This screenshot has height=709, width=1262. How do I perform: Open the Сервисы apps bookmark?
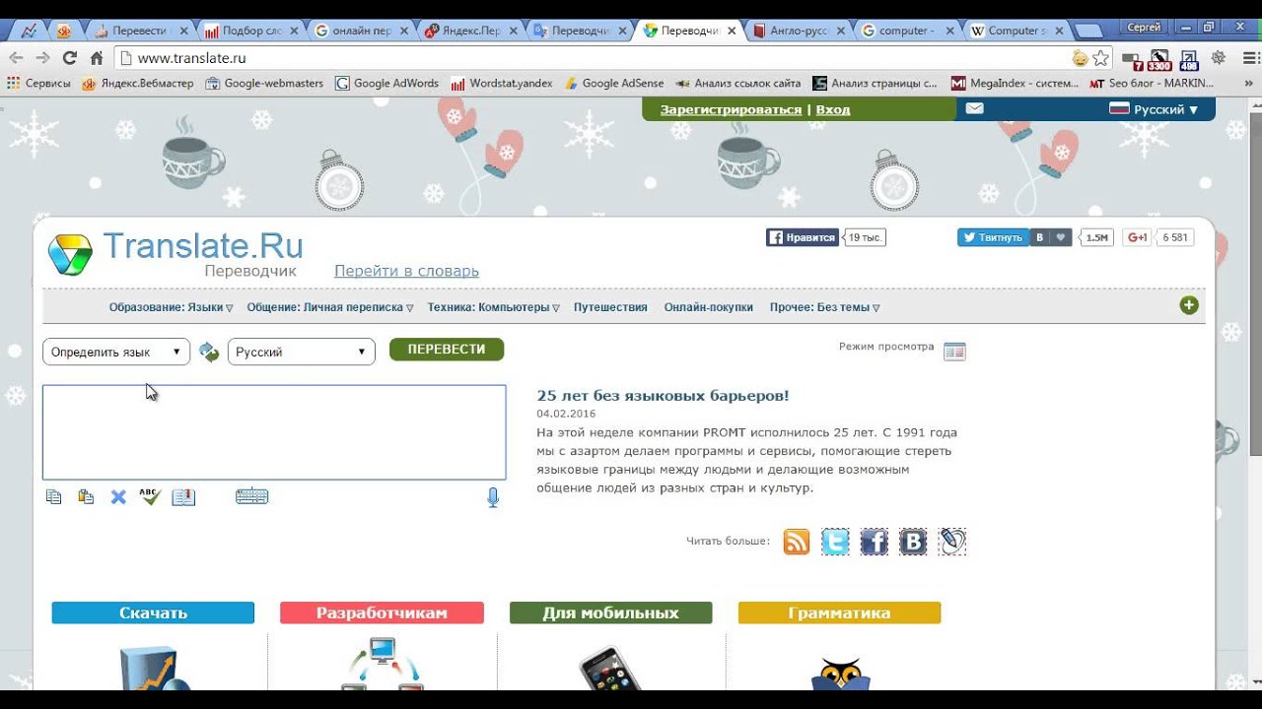coord(38,84)
